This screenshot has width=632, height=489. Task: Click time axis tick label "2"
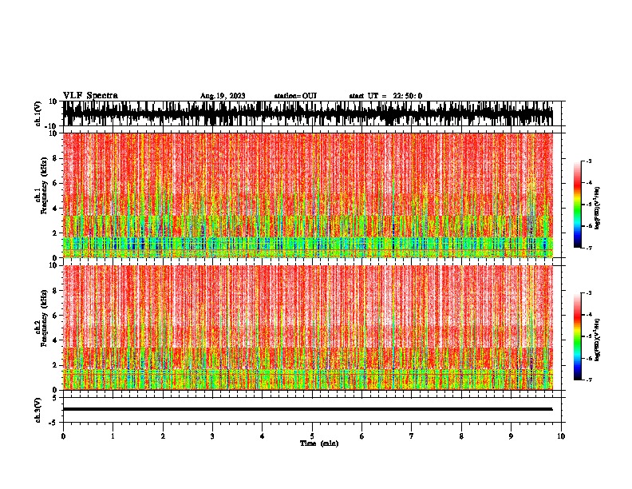point(163,436)
